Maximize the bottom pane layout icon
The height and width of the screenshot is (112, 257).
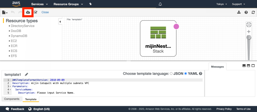[253, 66]
